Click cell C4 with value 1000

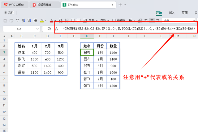click(34, 59)
